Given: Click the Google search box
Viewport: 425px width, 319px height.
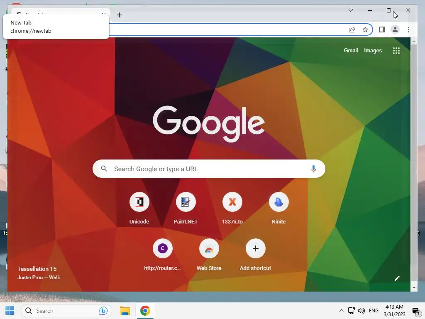Looking at the screenshot, I should click(x=209, y=169).
